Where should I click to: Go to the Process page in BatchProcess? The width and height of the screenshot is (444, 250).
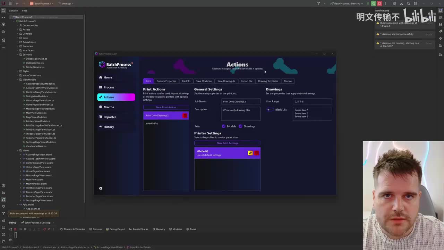[116, 87]
